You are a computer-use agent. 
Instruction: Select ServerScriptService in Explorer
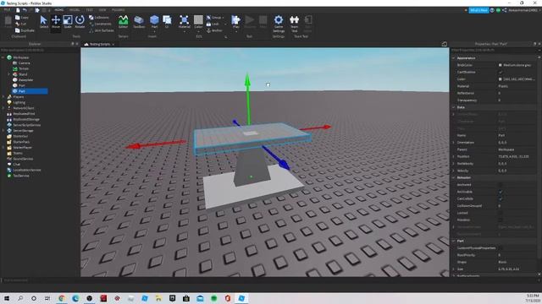pyautogui.click(x=26, y=125)
